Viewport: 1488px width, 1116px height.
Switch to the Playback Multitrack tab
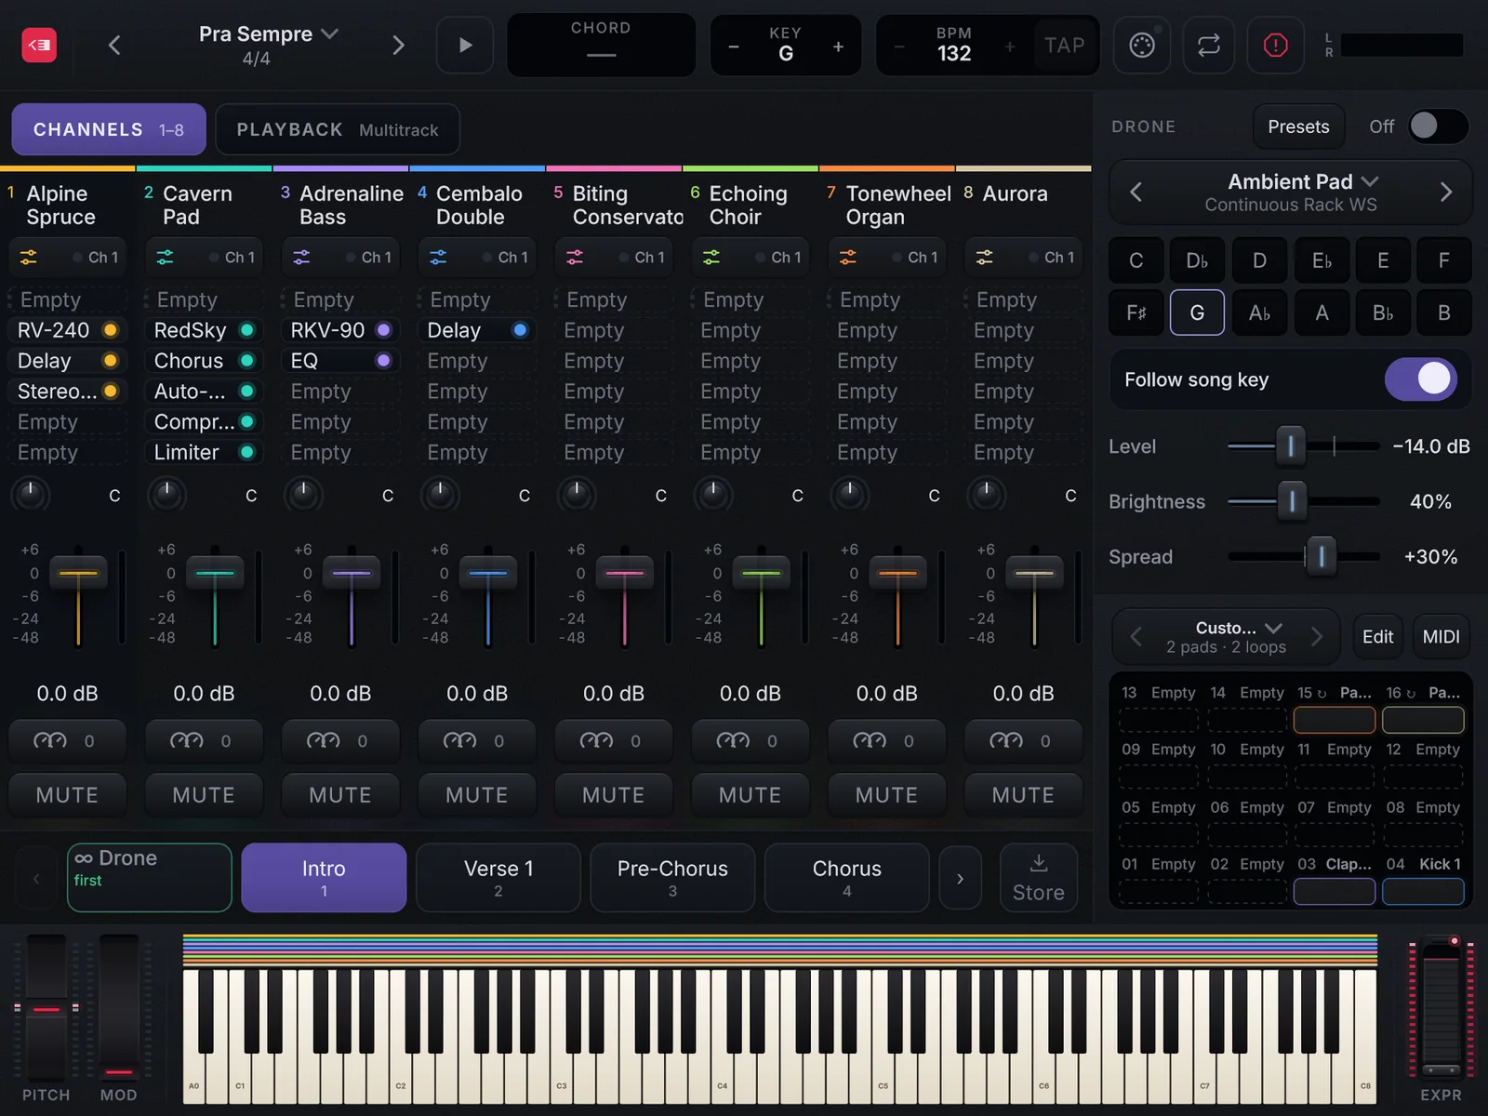[x=338, y=129]
